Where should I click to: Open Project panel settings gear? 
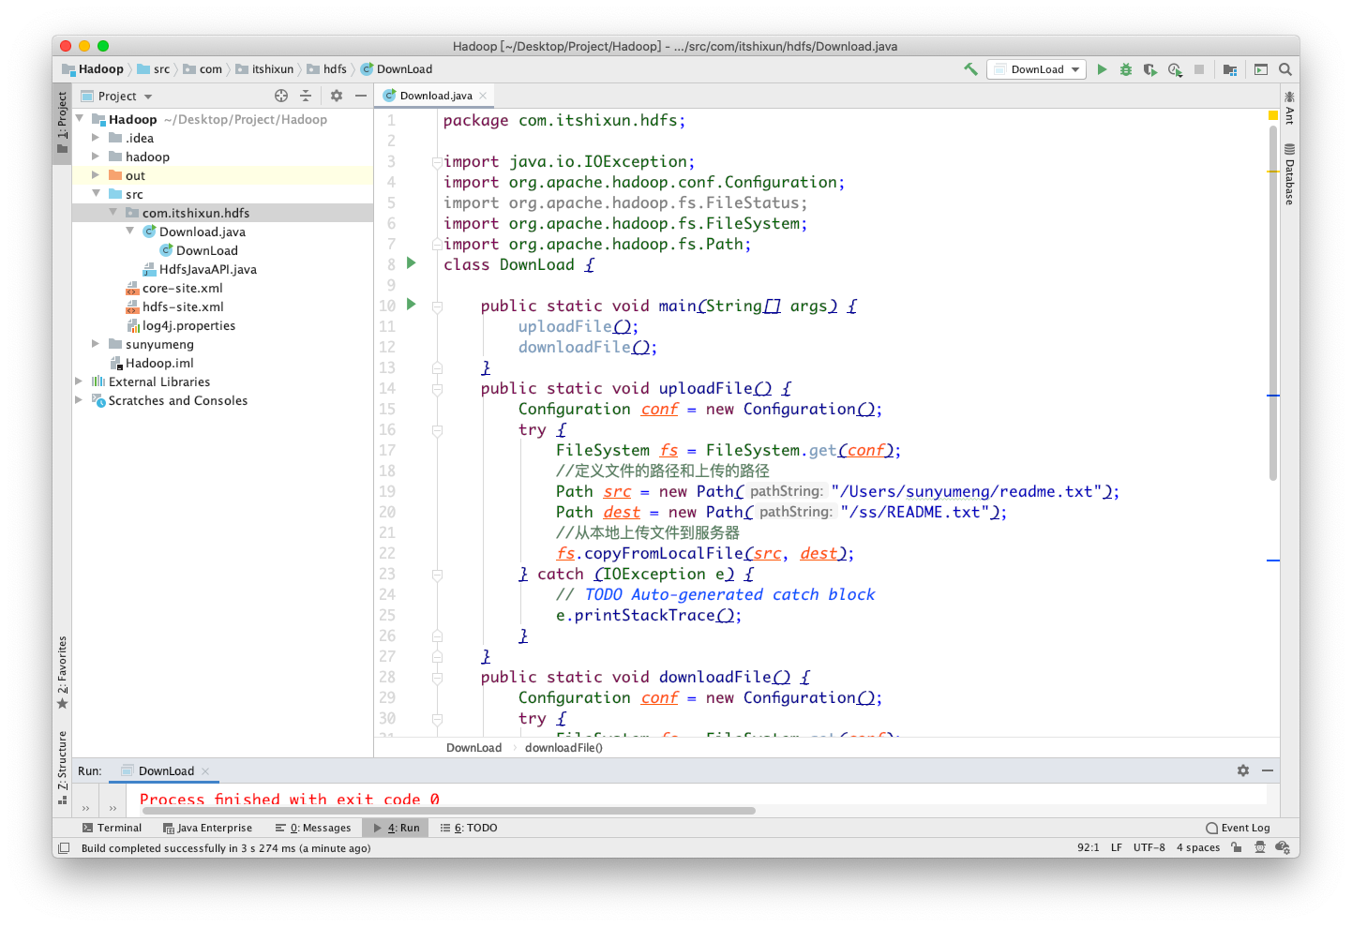click(337, 96)
